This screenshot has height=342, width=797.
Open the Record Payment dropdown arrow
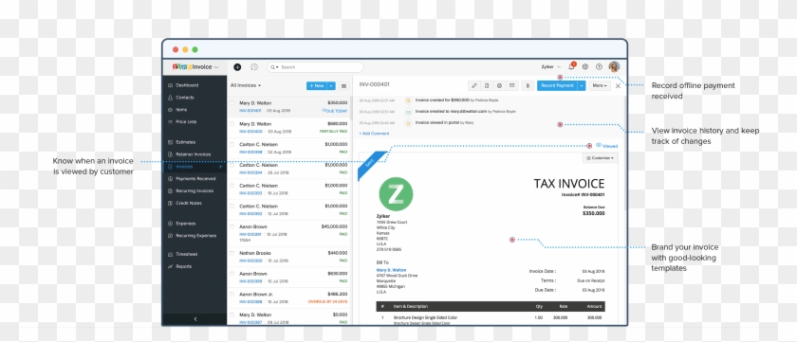pyautogui.click(x=582, y=86)
